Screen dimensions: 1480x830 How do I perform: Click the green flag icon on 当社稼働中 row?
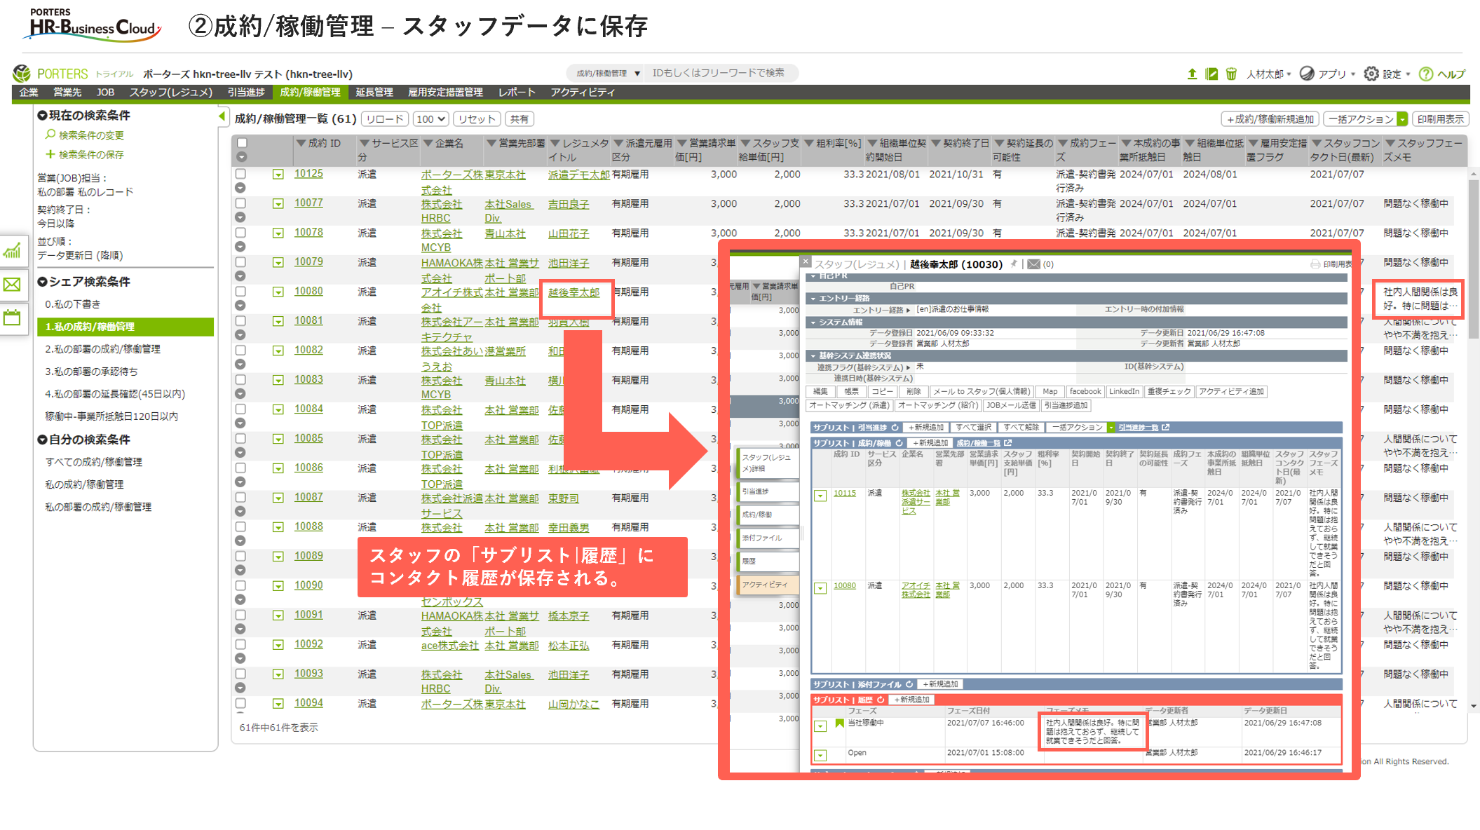[x=839, y=723]
